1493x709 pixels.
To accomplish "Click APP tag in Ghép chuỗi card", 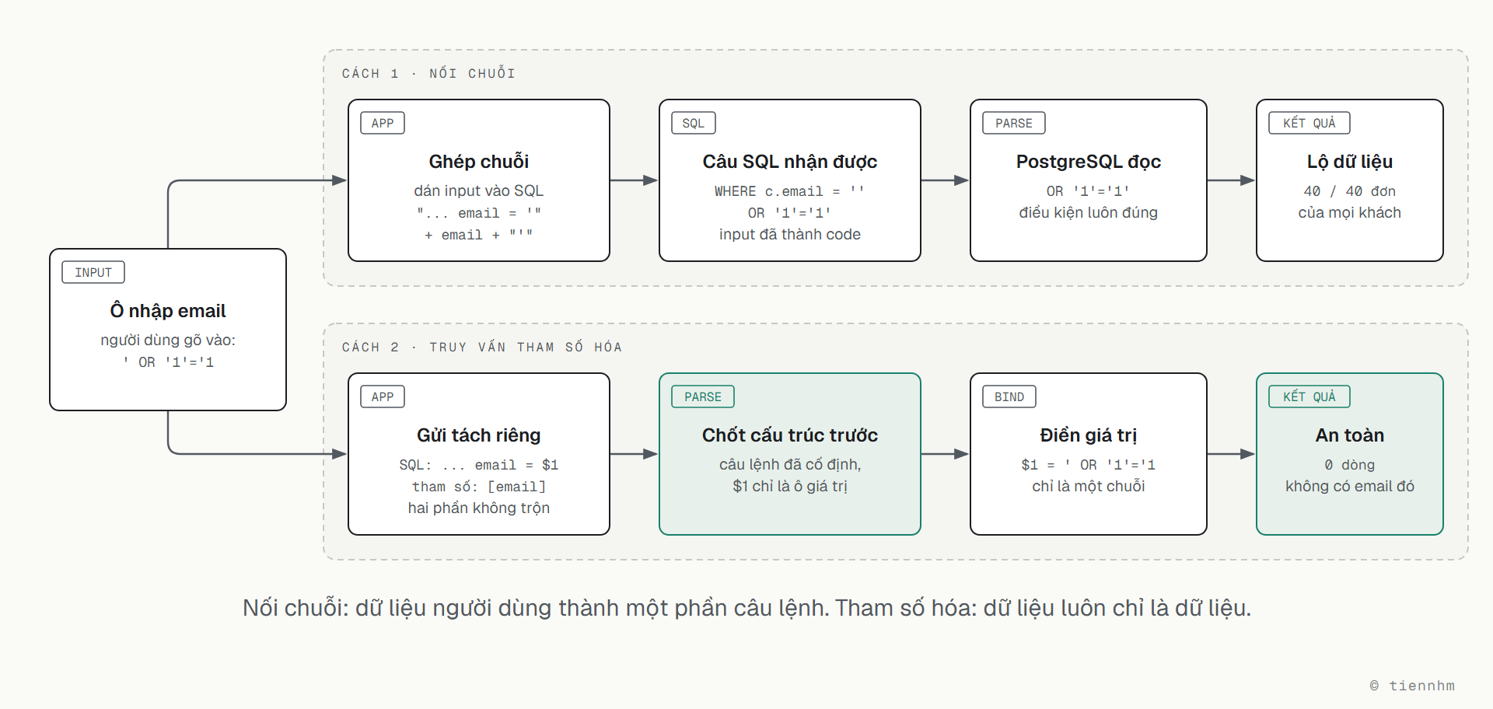I will [x=383, y=123].
